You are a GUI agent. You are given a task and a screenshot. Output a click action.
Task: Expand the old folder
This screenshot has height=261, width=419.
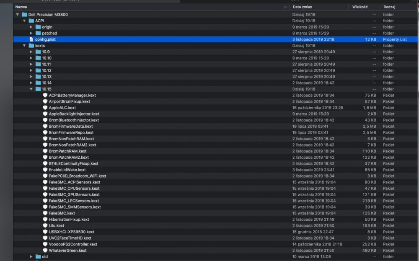pos(31,257)
